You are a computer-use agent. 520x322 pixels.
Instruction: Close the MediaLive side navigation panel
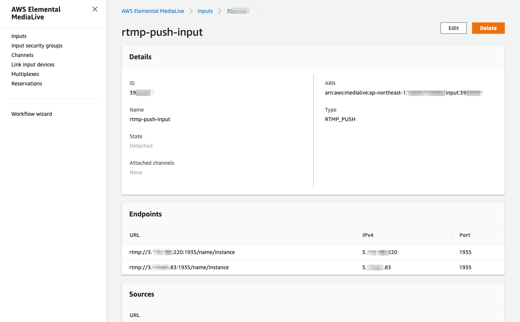click(x=95, y=9)
